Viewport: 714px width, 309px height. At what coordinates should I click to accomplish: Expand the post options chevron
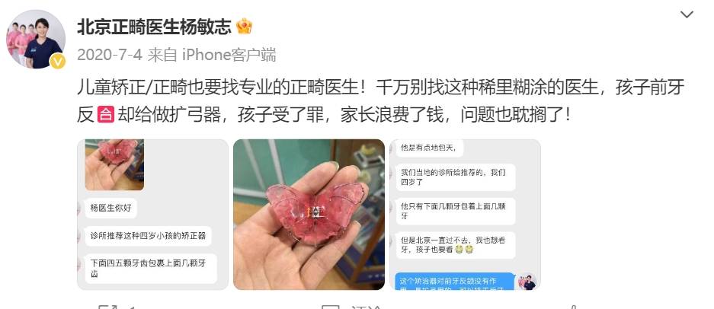pyautogui.click(x=687, y=14)
